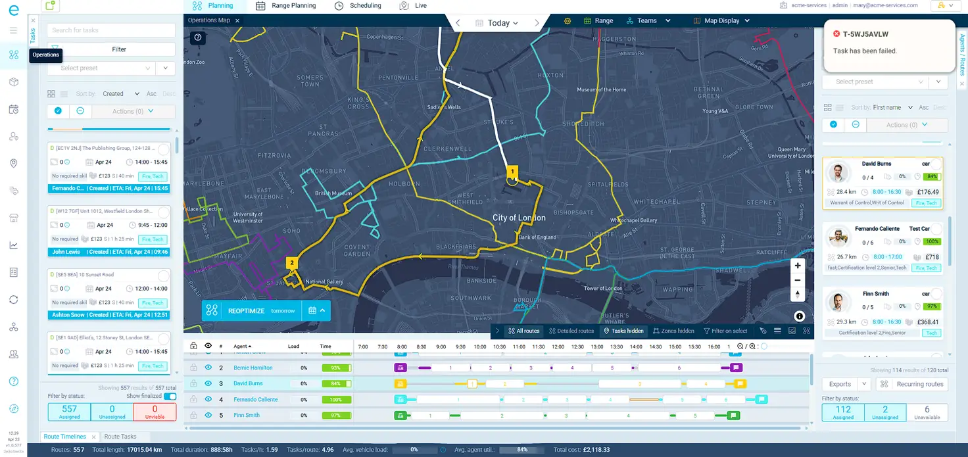The height and width of the screenshot is (457, 968).
Task: Zoom in the timeline magnifier
Action: tap(752, 347)
